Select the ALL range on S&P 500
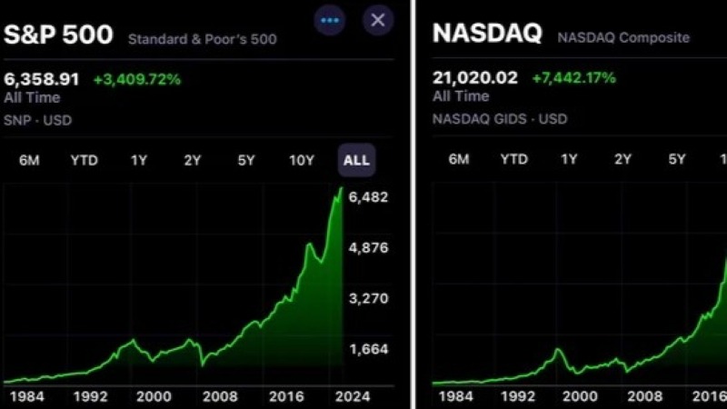Screen dimensions: 727x409 (x=356, y=160)
